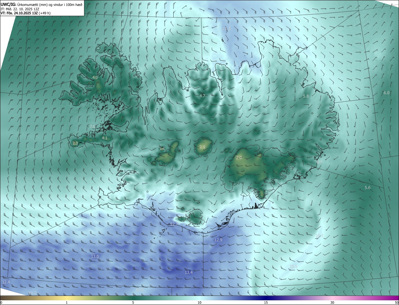Screen dimensions: 399x305
Task: Click the 12.7 value on the south coast
Action: click(174, 224)
